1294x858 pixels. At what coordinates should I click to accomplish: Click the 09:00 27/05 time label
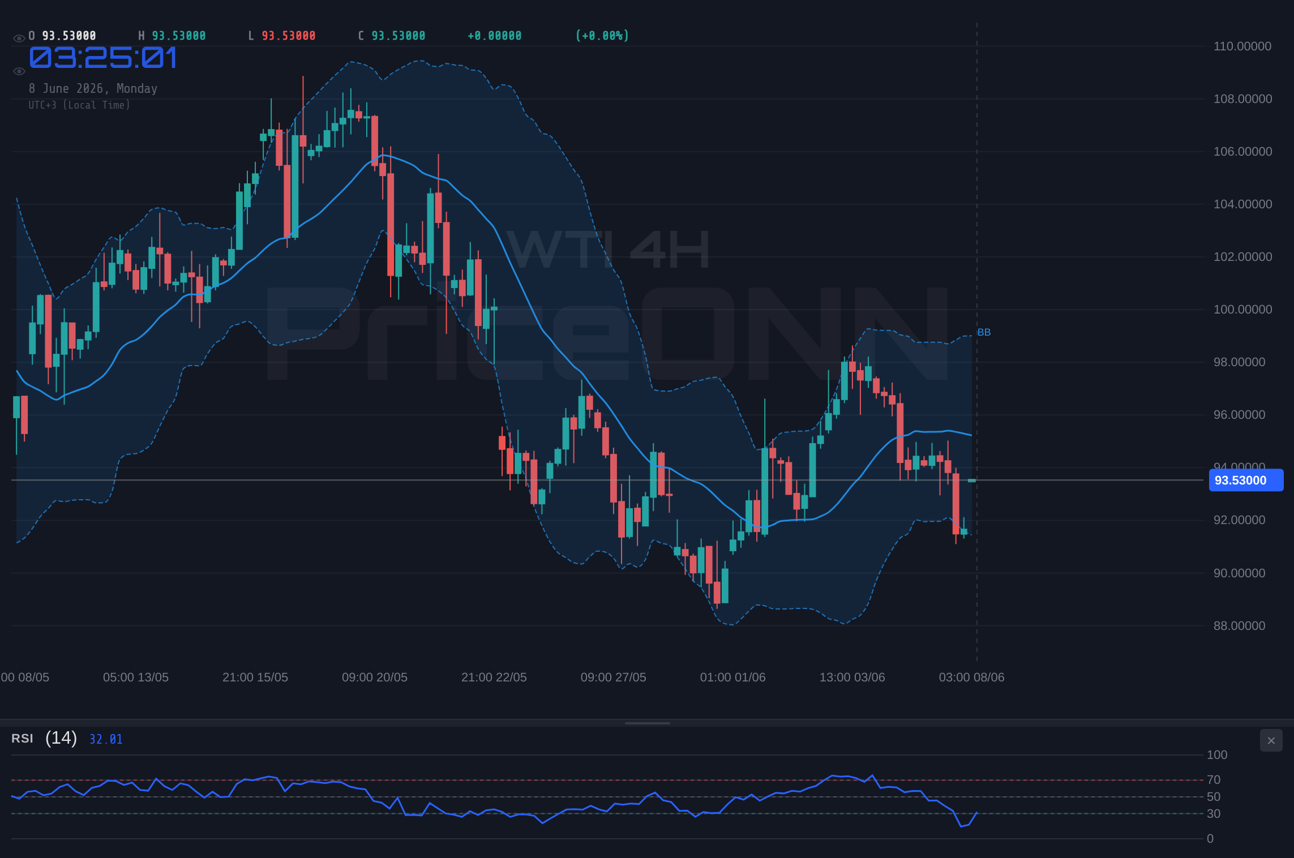(x=614, y=677)
